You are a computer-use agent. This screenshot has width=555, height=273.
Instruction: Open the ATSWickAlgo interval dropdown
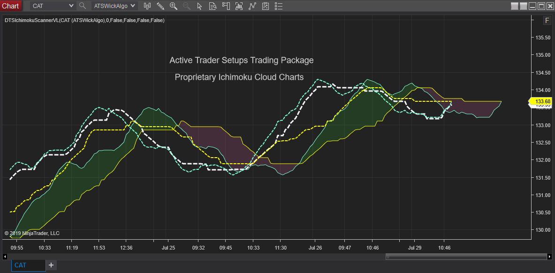114,6
